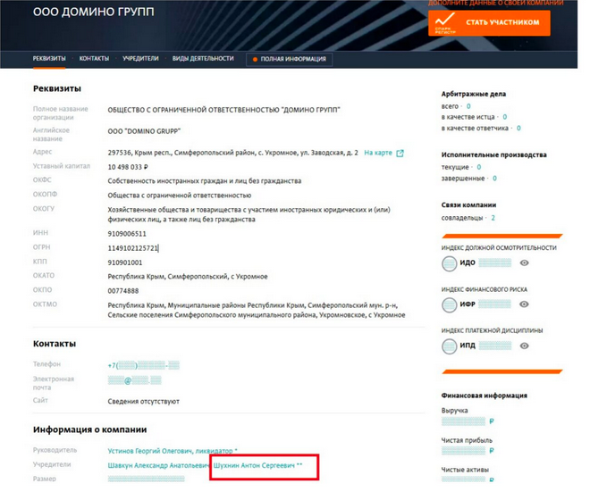The image size is (590, 500).
Task: Click the English name ООО "DOMINO GRUPP"
Action: pos(144,131)
